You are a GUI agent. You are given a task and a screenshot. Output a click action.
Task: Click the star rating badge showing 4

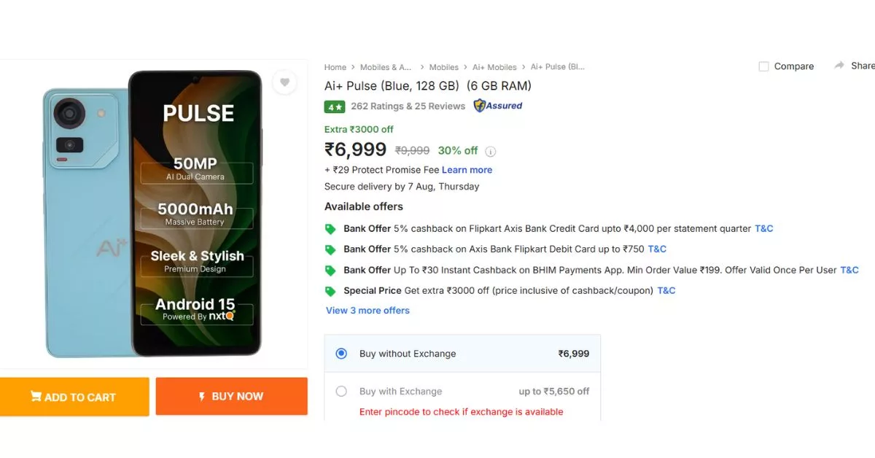click(334, 106)
